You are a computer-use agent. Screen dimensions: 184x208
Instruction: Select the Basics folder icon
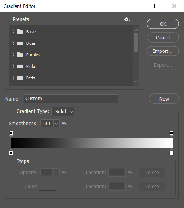[x=20, y=32]
